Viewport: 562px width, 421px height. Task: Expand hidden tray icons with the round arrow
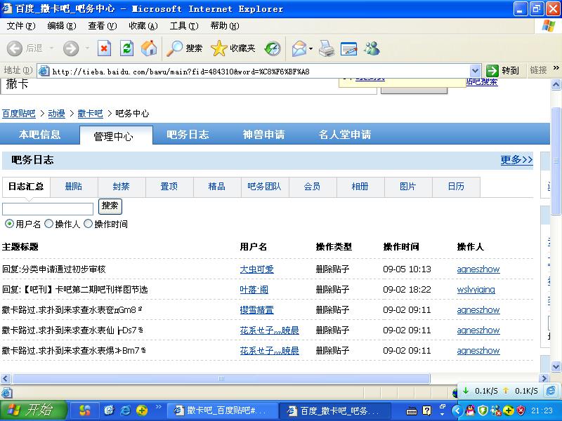[x=457, y=410]
